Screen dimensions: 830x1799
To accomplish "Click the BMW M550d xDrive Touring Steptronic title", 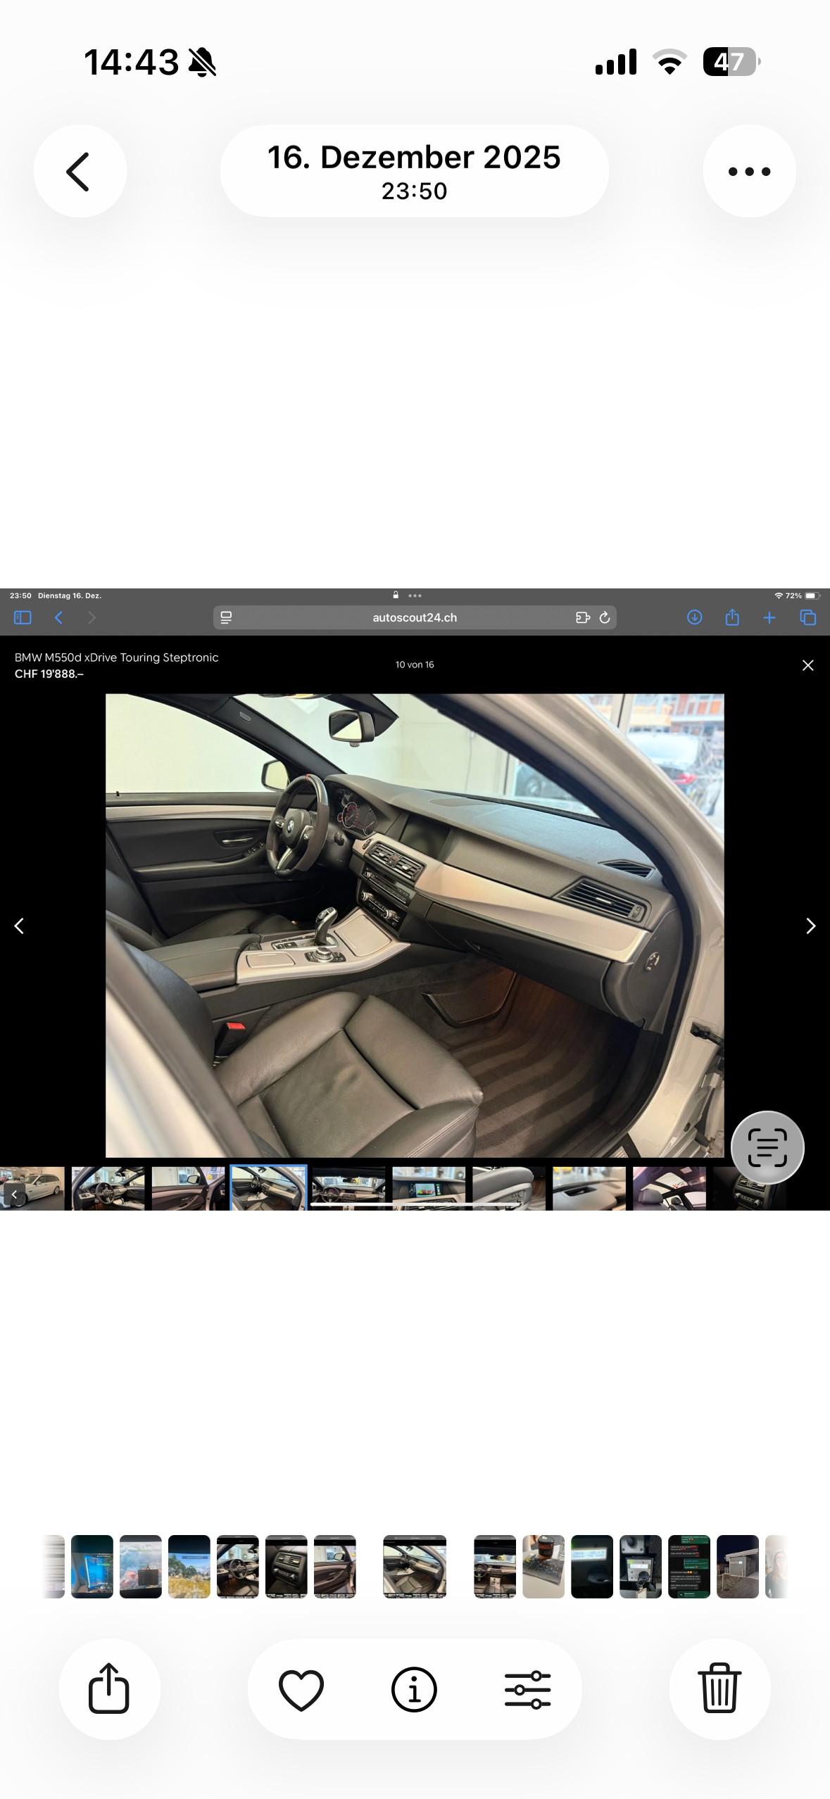I will [x=116, y=657].
